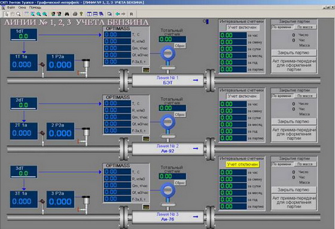335x229 pixels.
Task: Tile windows horizontally via toolbar icon
Action: click(x=95, y=14)
